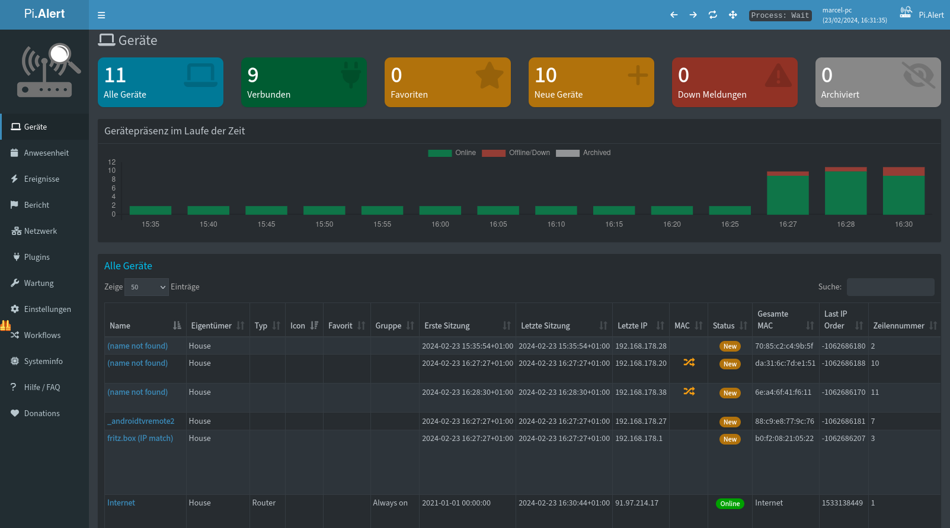Click the Online status badge for Internet
Image resolution: width=950 pixels, height=528 pixels.
730,504
